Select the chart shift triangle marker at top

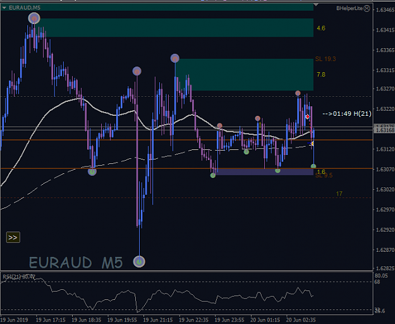coord(316,5)
